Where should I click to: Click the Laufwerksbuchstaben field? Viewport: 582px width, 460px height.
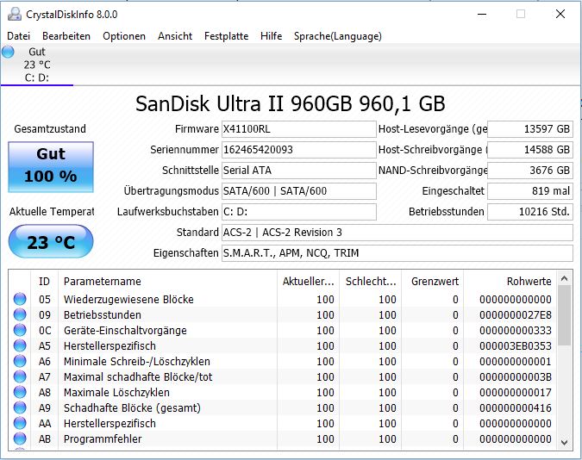coord(299,212)
